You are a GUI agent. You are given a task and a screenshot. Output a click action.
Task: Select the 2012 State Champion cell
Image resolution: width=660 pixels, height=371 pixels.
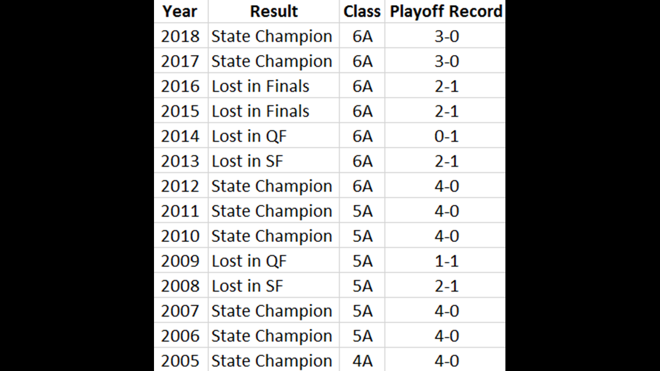click(x=274, y=186)
